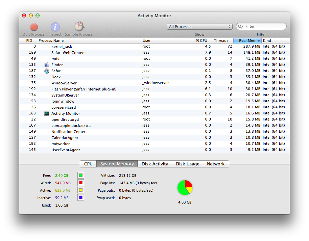The image size is (309, 241).
Task: Sort by the User column header
Action: pos(167,41)
